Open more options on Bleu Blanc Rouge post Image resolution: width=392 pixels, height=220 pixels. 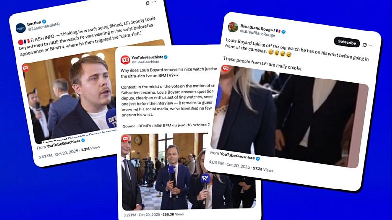point(372,46)
